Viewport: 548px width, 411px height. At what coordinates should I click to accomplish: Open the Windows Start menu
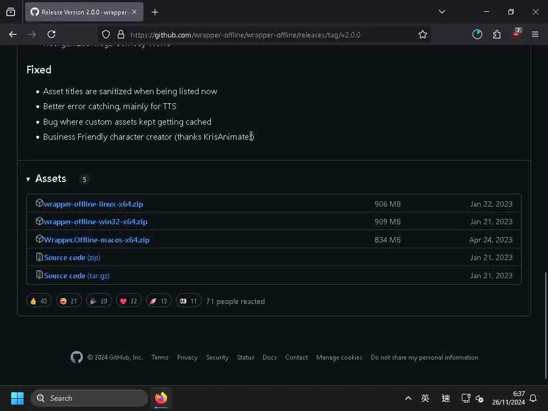tap(17, 398)
